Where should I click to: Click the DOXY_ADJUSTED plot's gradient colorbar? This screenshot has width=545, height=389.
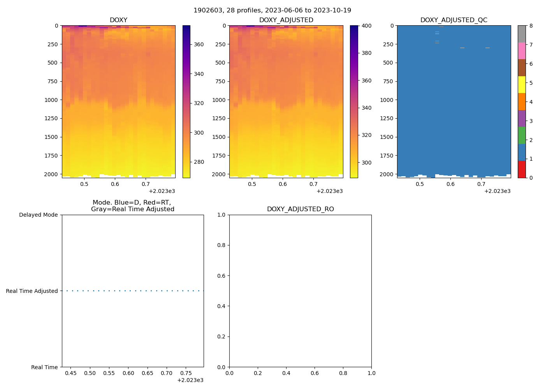[354, 102]
